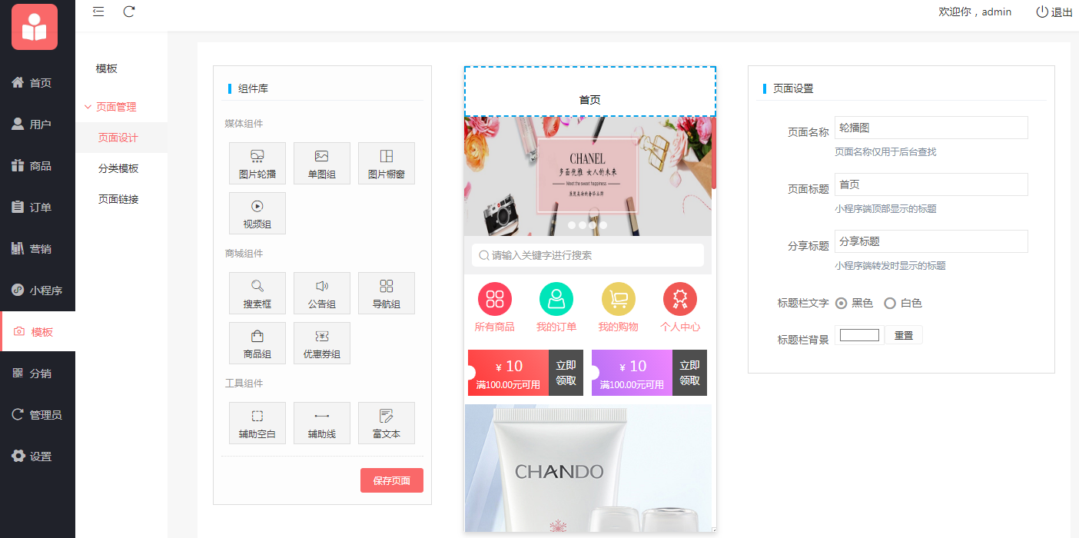Select the CHANDO product image in preview
The width and height of the screenshot is (1079, 538).
tap(588, 468)
